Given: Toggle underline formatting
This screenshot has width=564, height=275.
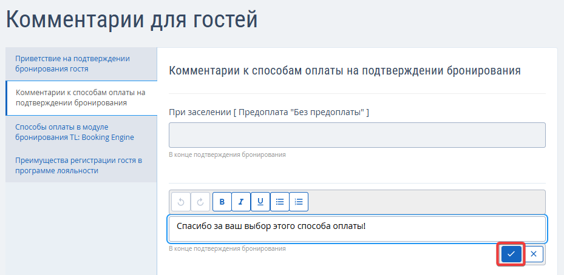Looking at the screenshot, I should (260, 202).
